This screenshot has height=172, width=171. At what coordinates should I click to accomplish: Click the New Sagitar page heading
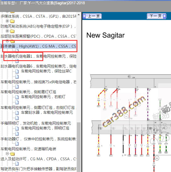click(106, 35)
